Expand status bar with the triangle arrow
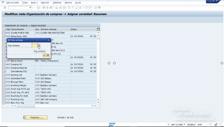Viewport: 224px width, 127px height. coord(168,124)
